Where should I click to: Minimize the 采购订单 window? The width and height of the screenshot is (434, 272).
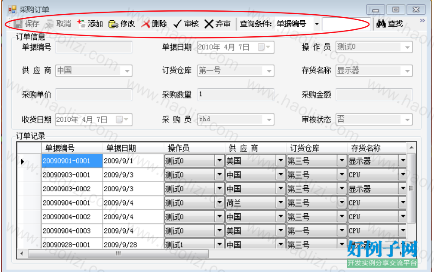point(376,10)
